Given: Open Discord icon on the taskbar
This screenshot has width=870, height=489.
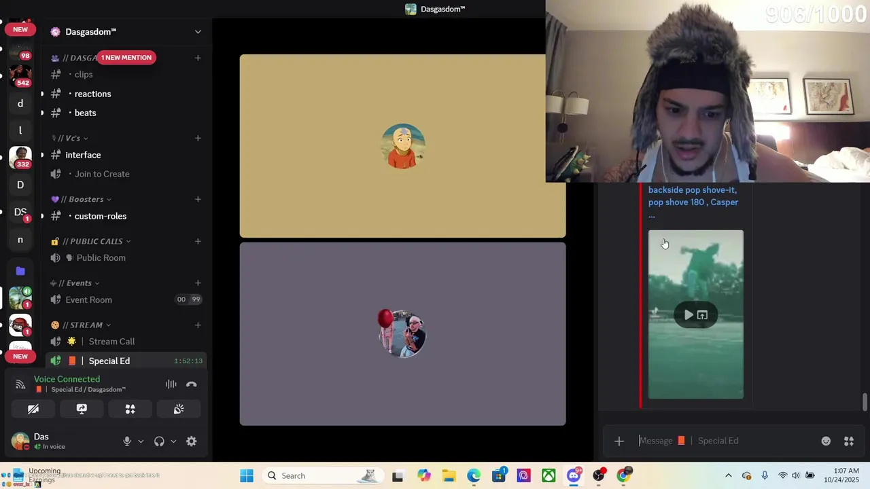Looking at the screenshot, I should pos(574,475).
